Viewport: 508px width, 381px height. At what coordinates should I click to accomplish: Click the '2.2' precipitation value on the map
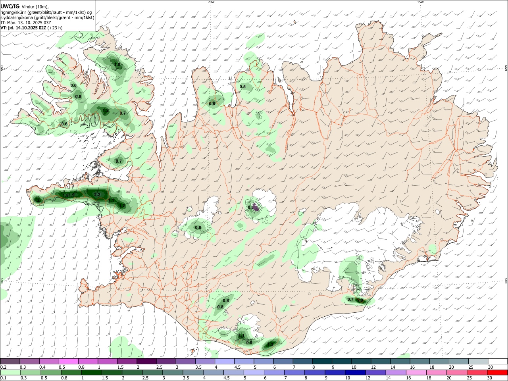point(98,194)
